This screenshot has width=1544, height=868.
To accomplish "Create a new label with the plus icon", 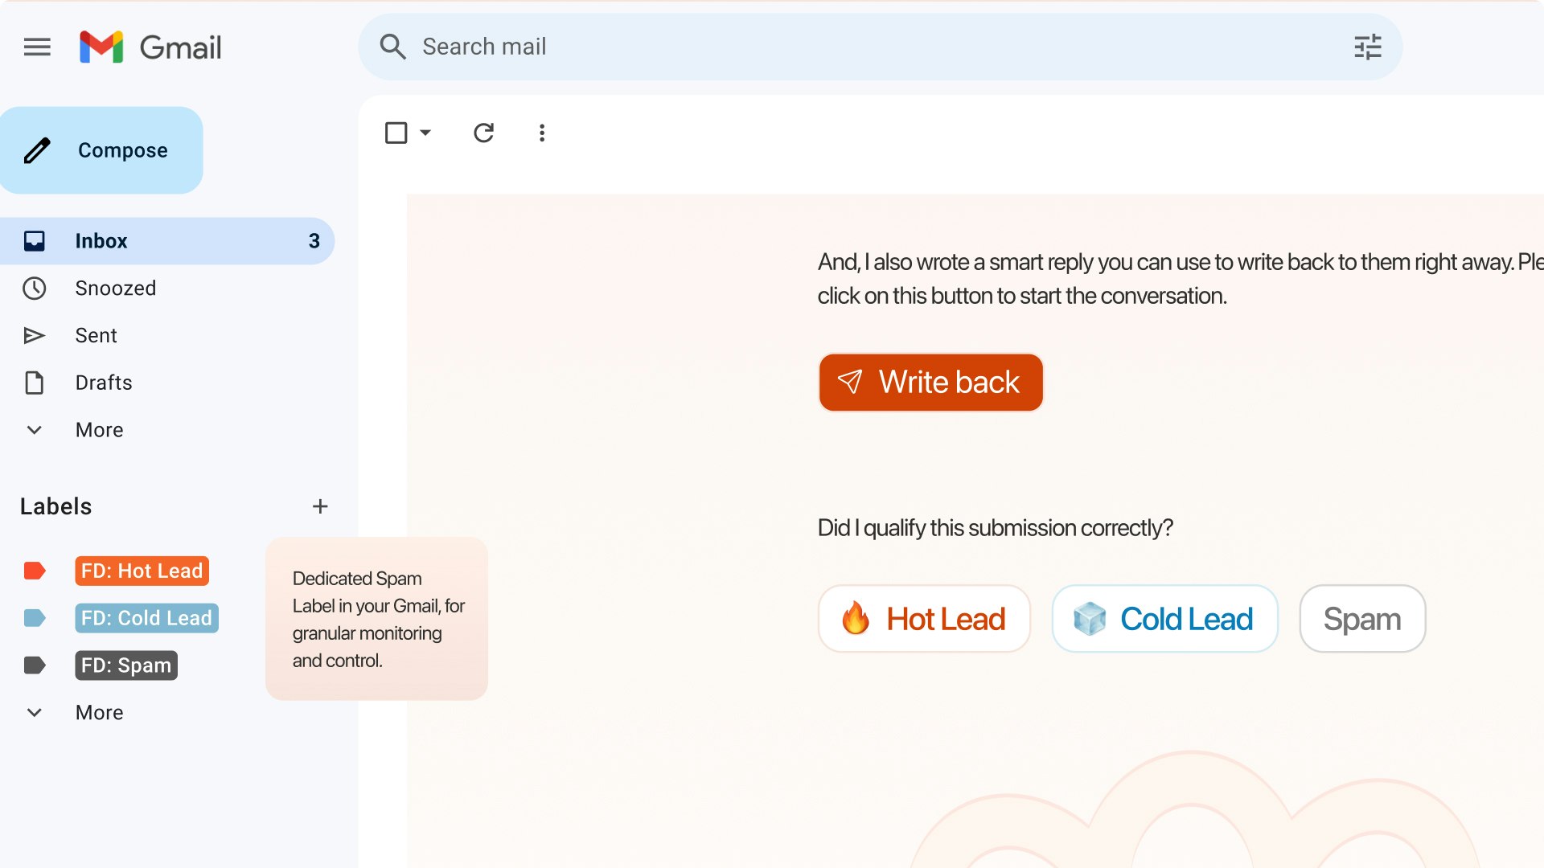I will pyautogui.click(x=320, y=506).
